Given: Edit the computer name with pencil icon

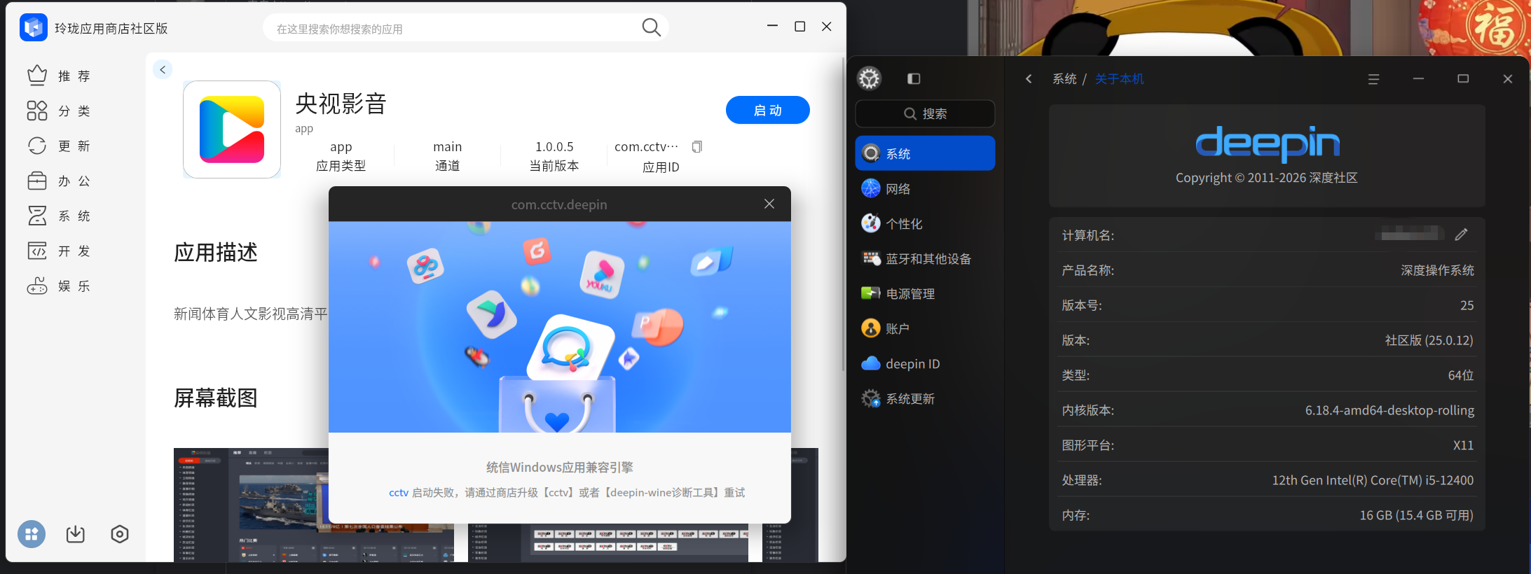Looking at the screenshot, I should (x=1461, y=234).
